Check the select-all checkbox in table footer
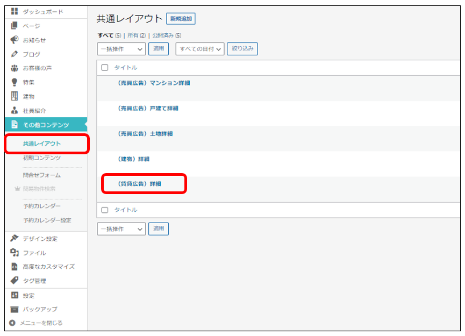 [x=105, y=210]
